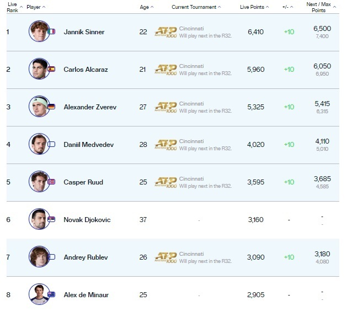Click Cincinnati tournament text in Medvedev's row
The height and width of the screenshot is (311, 347).
(x=191, y=139)
